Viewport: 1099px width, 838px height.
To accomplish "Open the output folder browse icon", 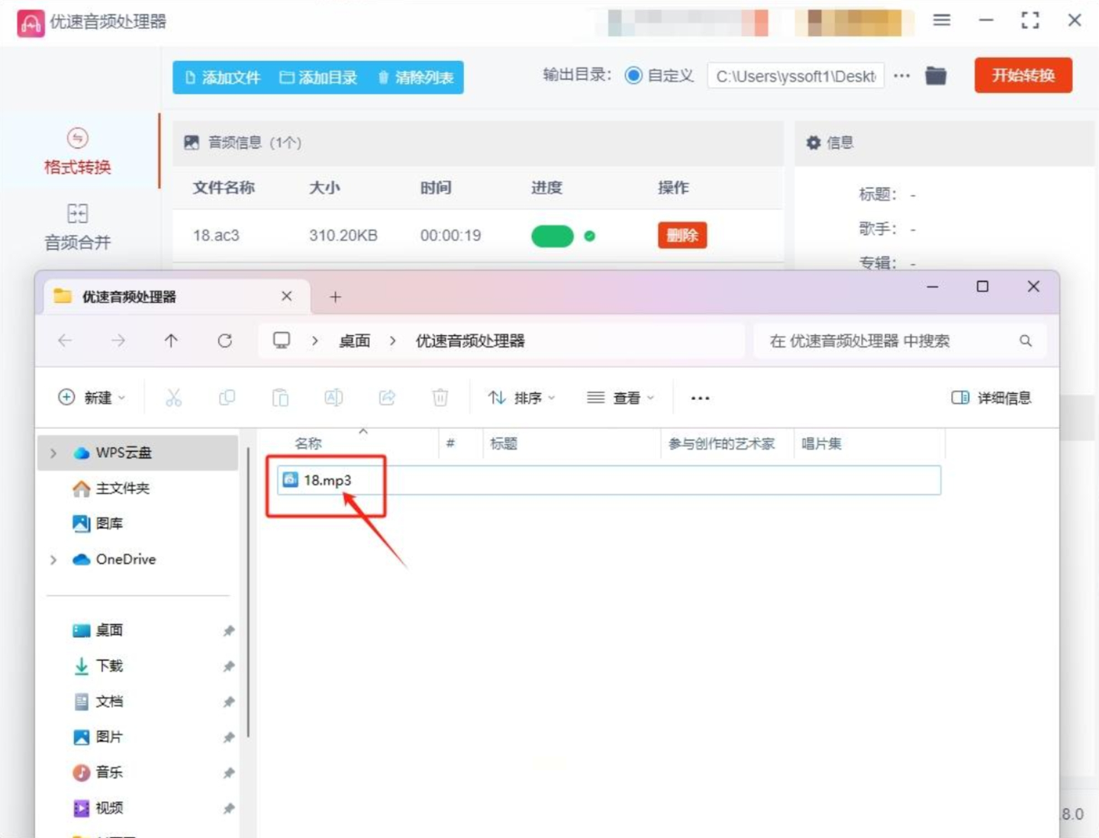I will 936,76.
